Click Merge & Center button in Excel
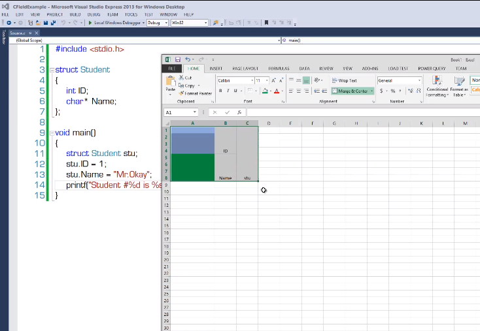480x331 pixels. 351,91
